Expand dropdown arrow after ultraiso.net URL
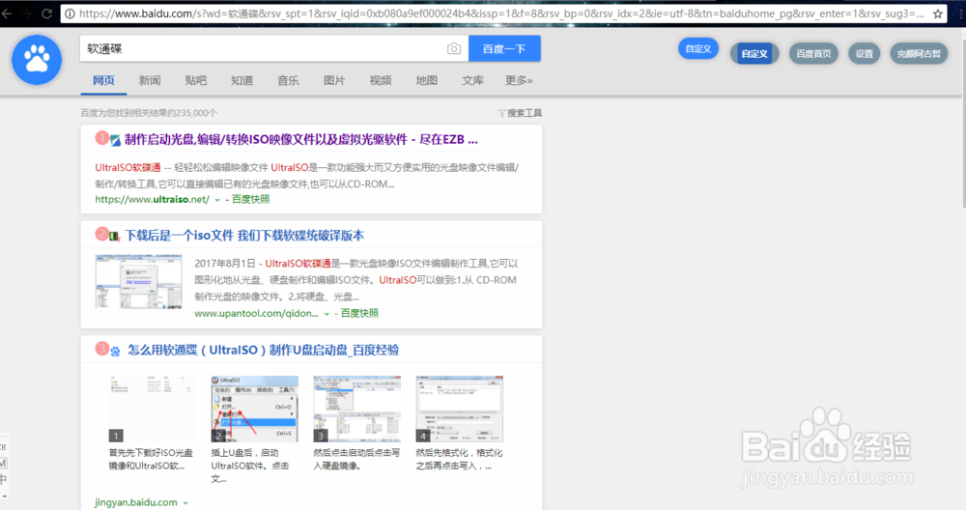Viewport: 966px width, 510px height. (x=216, y=200)
